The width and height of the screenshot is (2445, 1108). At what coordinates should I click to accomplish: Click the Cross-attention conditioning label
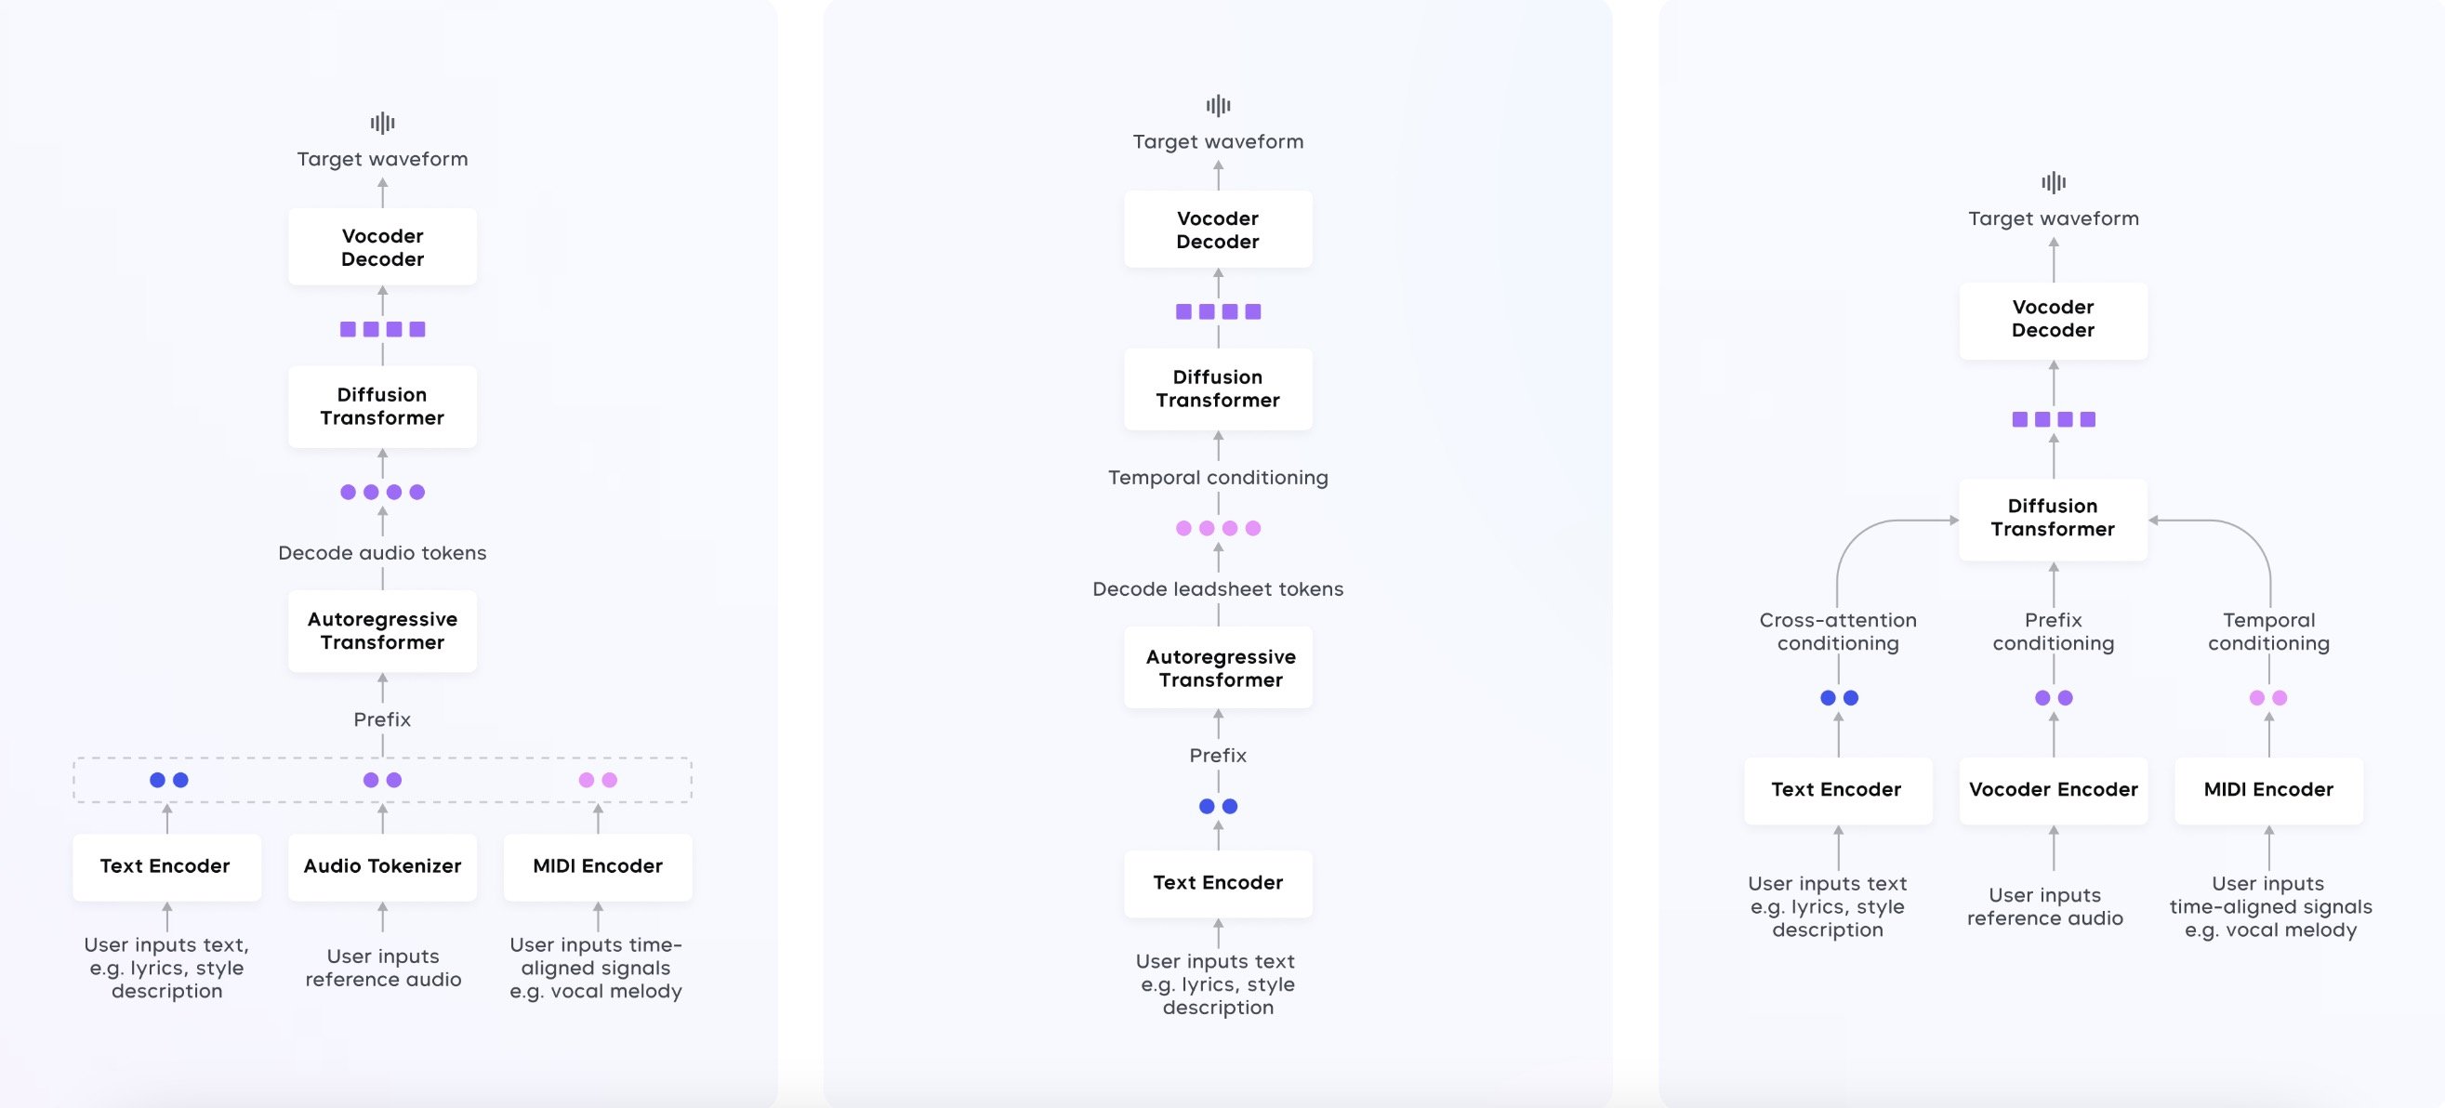point(1839,632)
